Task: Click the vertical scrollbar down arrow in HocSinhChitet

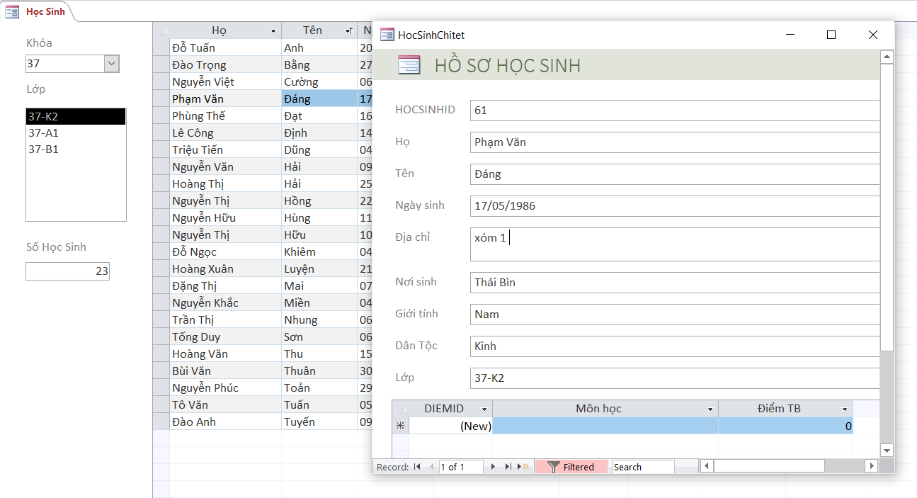Action: (887, 450)
